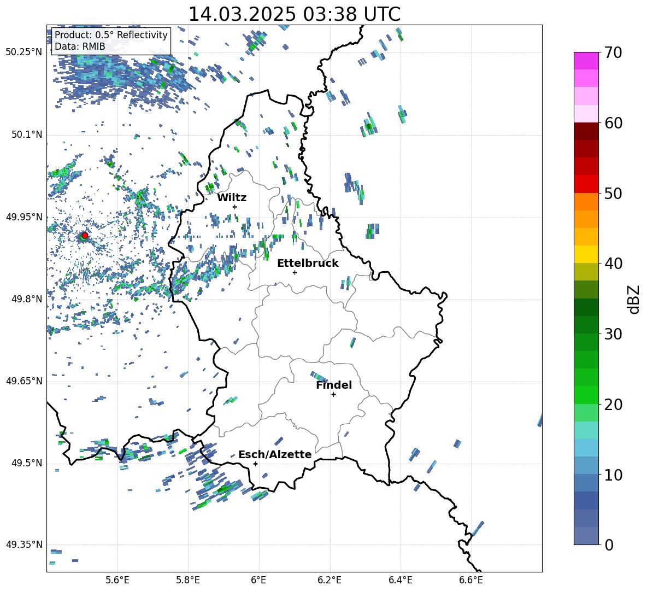Click the 49.95°N latitude label

24,216
